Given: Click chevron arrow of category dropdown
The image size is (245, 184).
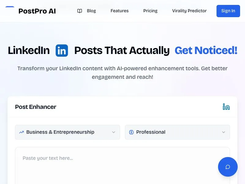Looking at the screenshot, I should [114, 132].
